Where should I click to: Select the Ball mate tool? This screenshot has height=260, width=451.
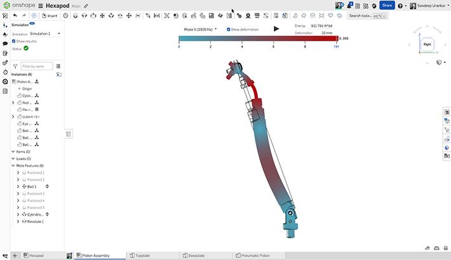129,16
